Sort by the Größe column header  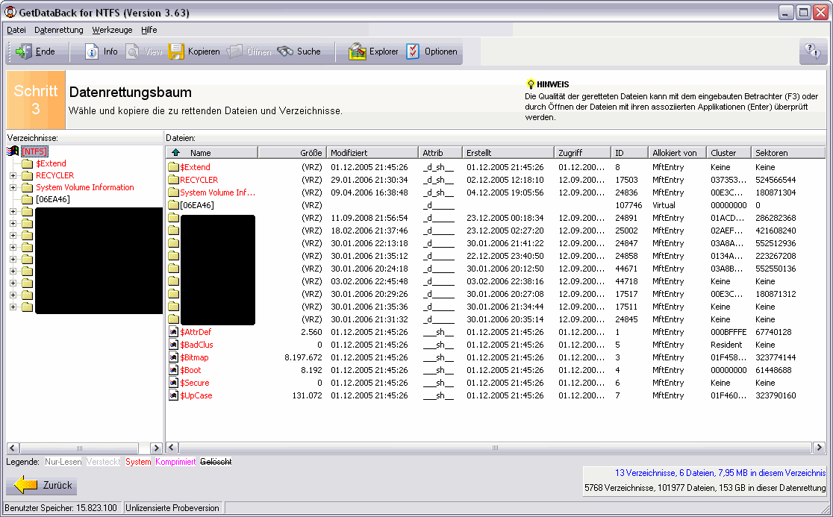pyautogui.click(x=292, y=152)
